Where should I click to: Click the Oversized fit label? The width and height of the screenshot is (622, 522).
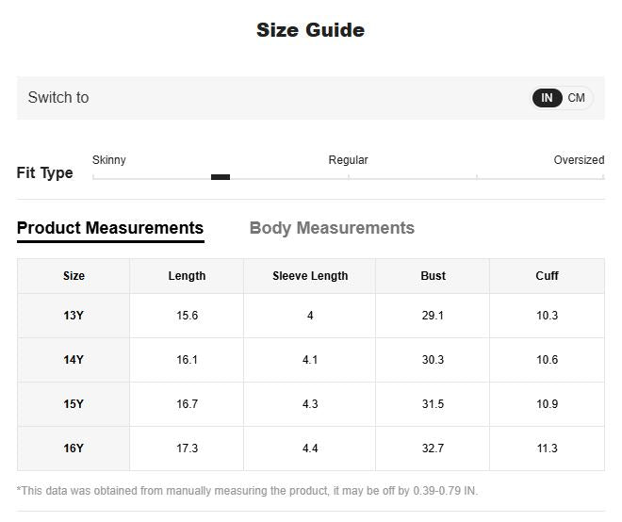pos(579,160)
